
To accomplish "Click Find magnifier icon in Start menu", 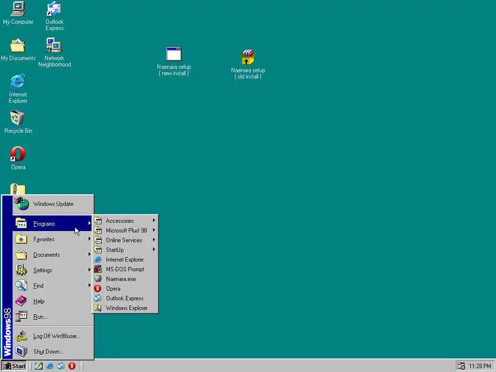I will tap(21, 286).
